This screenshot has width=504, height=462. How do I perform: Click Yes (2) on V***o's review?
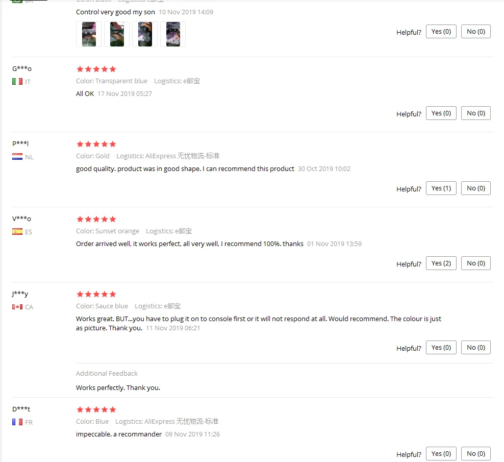(x=441, y=263)
